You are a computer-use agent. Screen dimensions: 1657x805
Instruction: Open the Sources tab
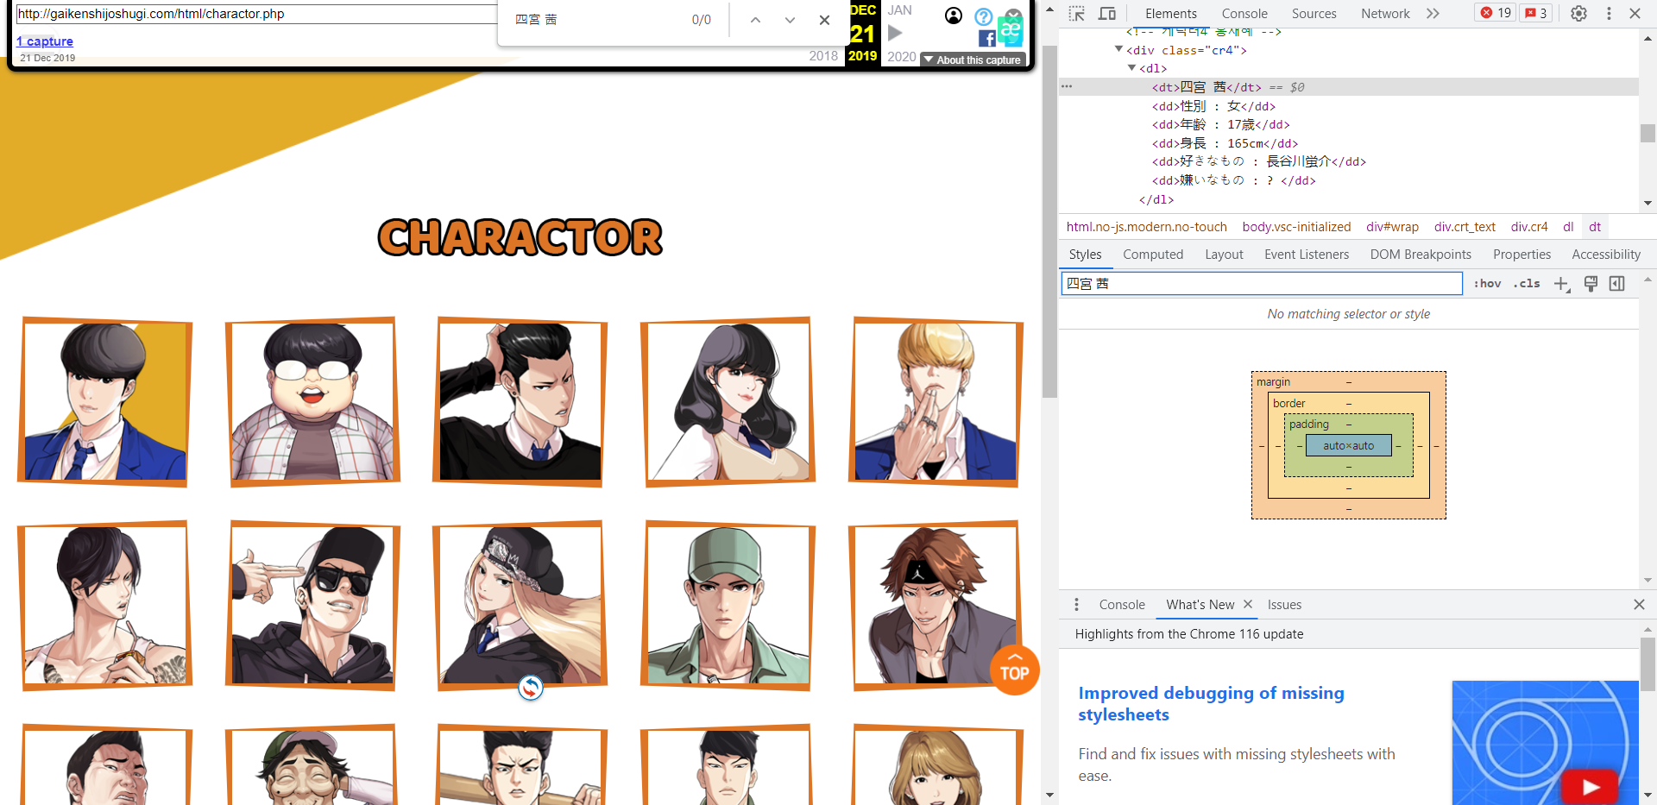1314,13
